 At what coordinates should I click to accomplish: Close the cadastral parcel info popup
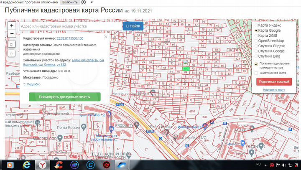(106, 37)
